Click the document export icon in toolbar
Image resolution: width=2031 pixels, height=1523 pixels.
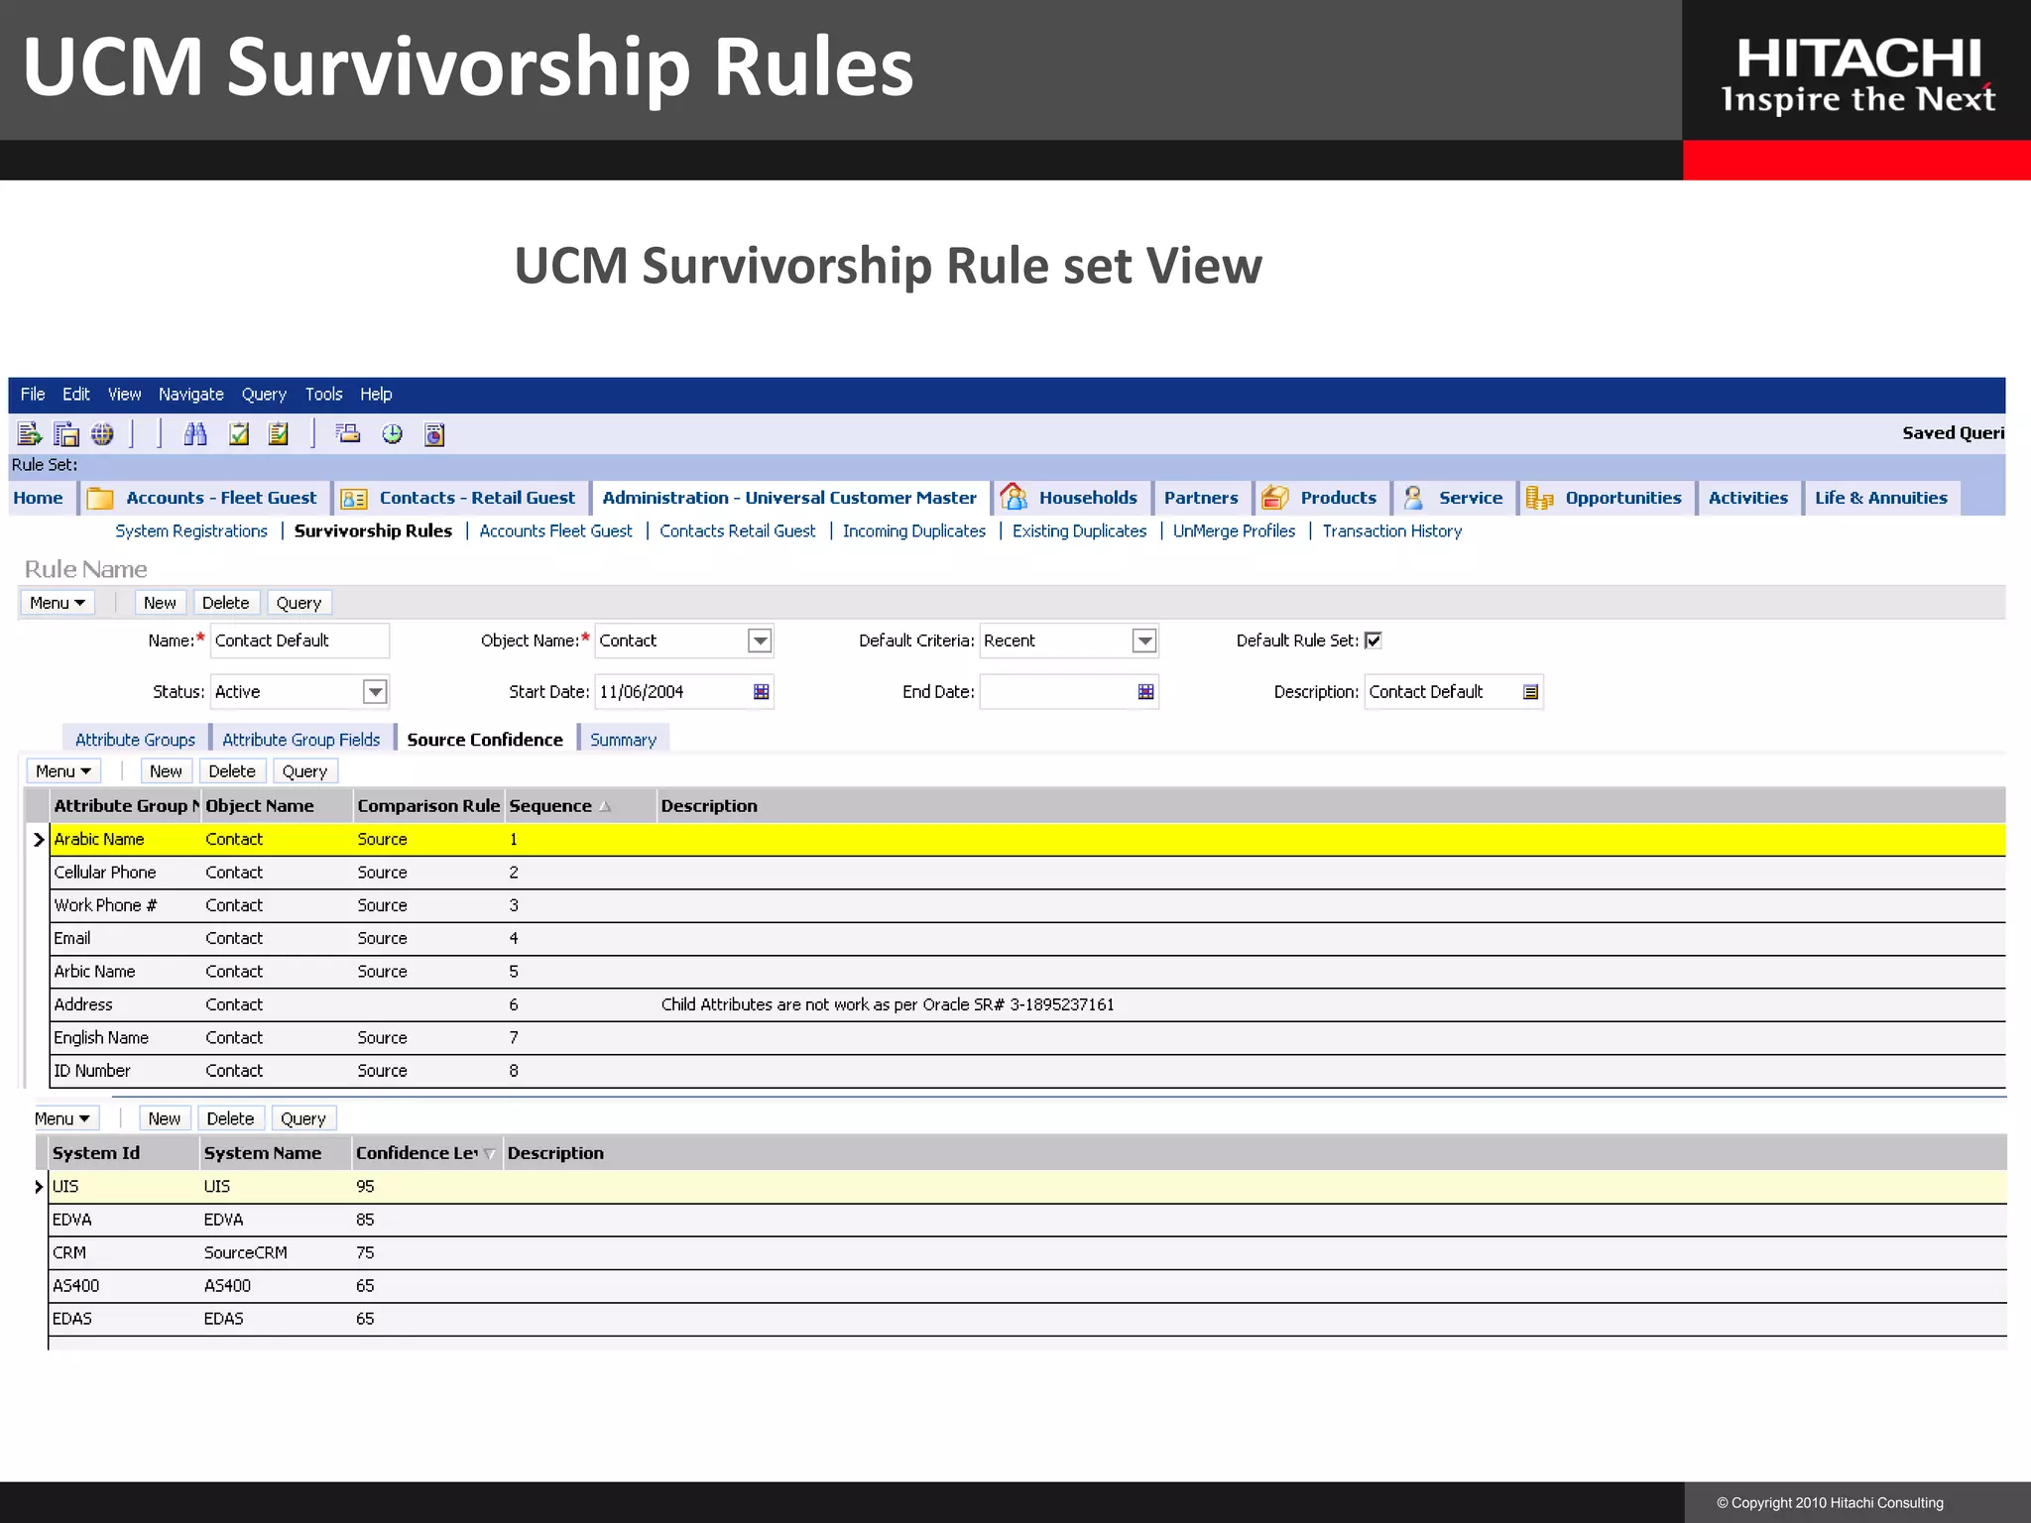[30, 433]
